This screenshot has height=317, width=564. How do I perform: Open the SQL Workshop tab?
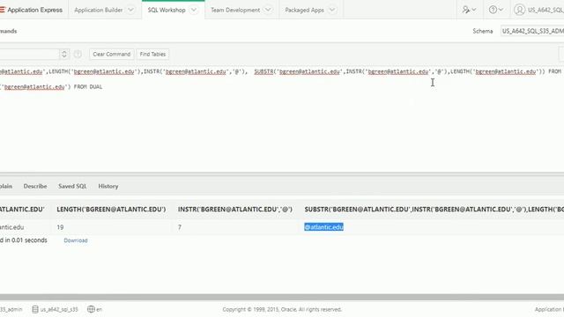click(167, 10)
